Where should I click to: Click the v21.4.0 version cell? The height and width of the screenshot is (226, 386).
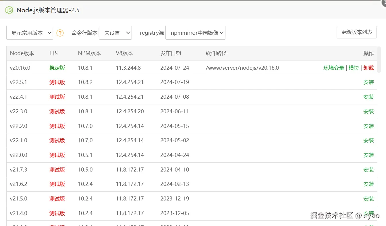tap(18, 213)
